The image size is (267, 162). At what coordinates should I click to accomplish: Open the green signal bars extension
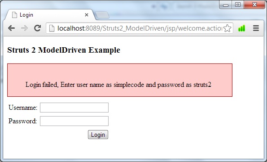point(241,28)
